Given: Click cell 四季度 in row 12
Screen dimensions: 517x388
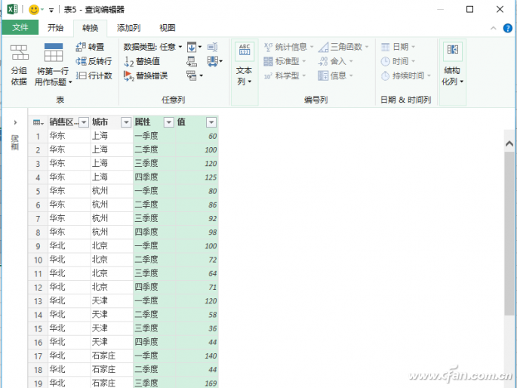Looking at the screenshot, I should click(x=154, y=287).
